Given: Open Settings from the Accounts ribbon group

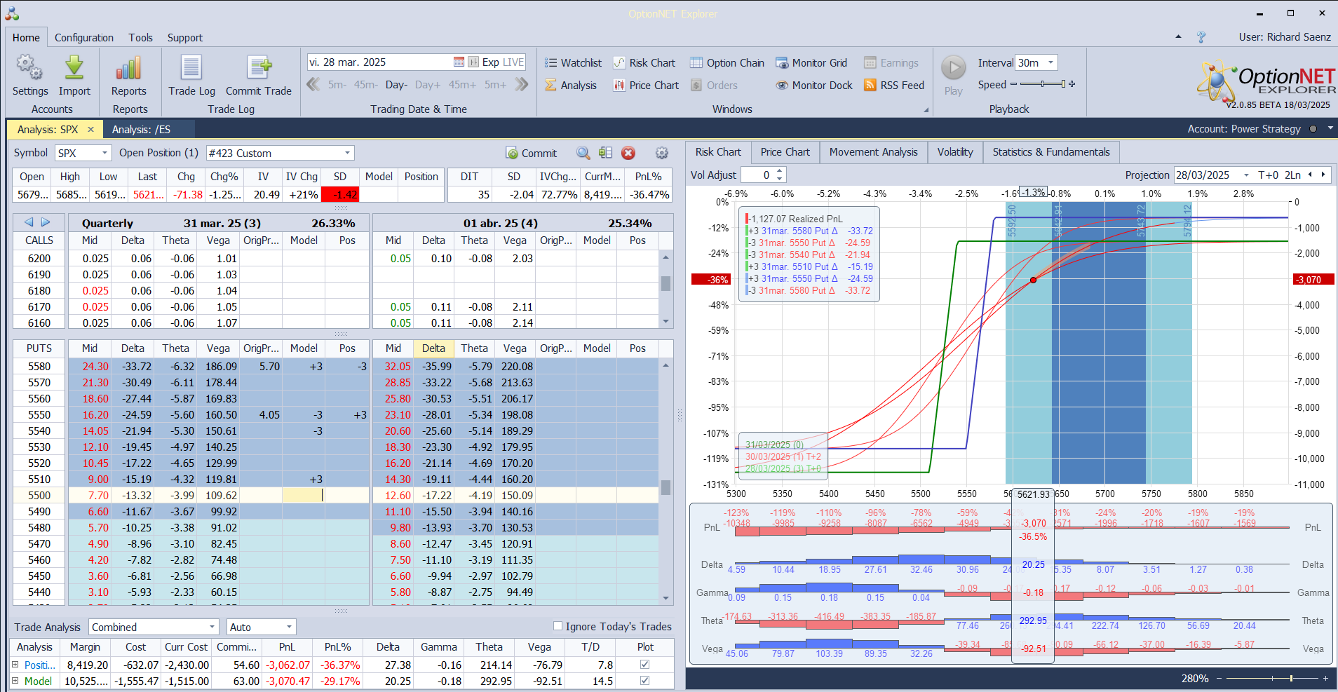Looking at the screenshot, I should (x=30, y=76).
